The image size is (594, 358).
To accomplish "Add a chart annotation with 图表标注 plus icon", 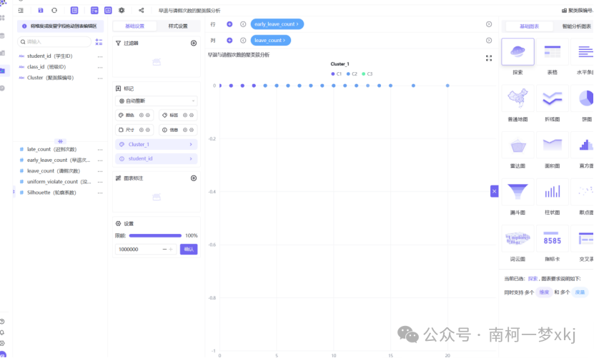I will (194, 178).
